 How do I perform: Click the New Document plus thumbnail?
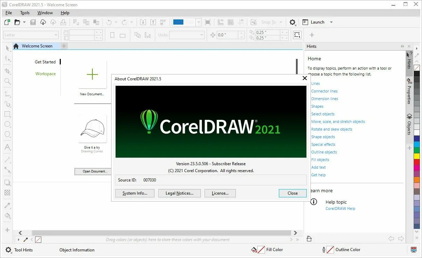92,74
